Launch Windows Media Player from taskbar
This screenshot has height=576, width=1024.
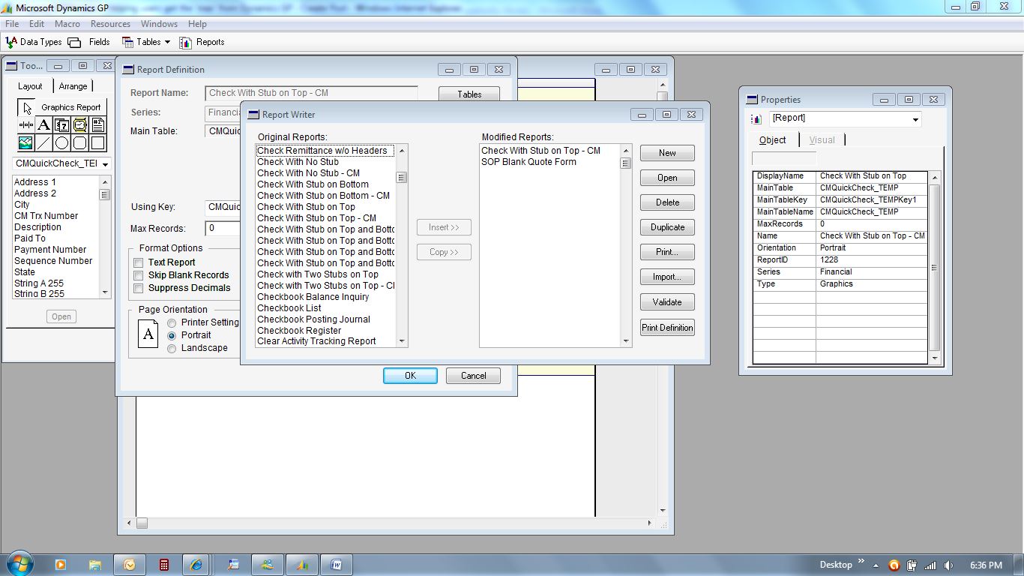pyautogui.click(x=60, y=565)
